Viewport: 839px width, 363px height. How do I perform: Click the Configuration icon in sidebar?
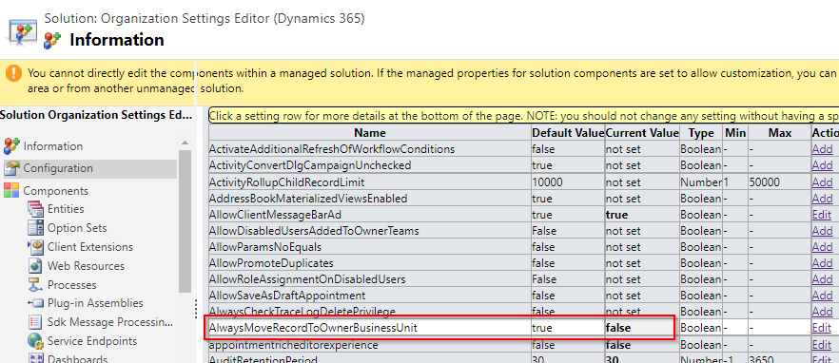(11, 168)
